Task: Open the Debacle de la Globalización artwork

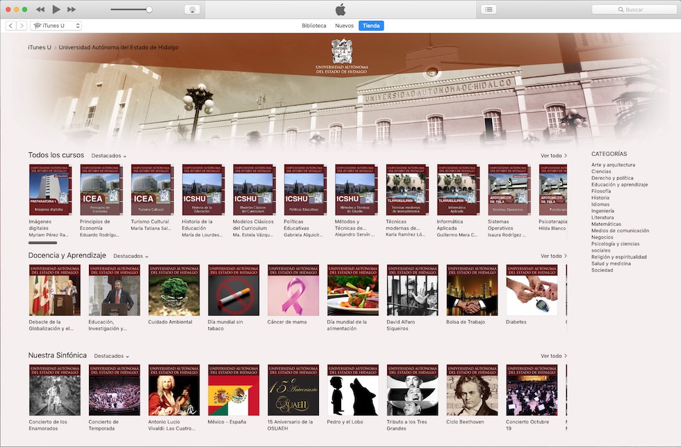Action: pyautogui.click(x=55, y=290)
